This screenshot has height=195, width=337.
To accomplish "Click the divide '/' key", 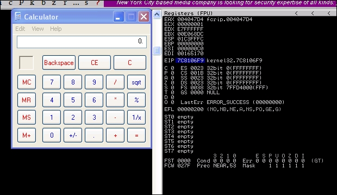I will 115,82.
